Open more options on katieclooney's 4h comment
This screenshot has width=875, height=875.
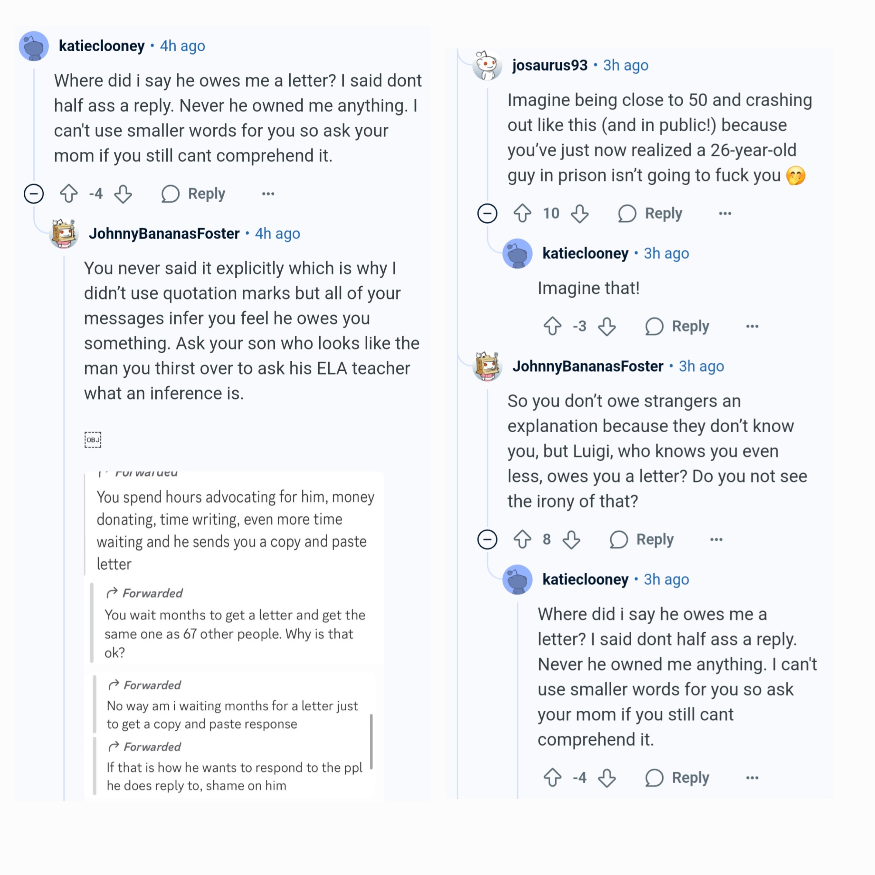(x=268, y=194)
